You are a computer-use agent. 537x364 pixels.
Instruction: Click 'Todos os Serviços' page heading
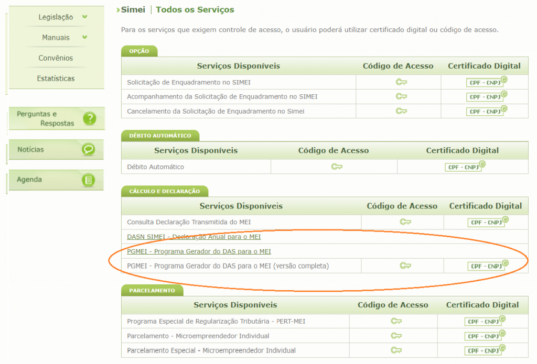[195, 9]
